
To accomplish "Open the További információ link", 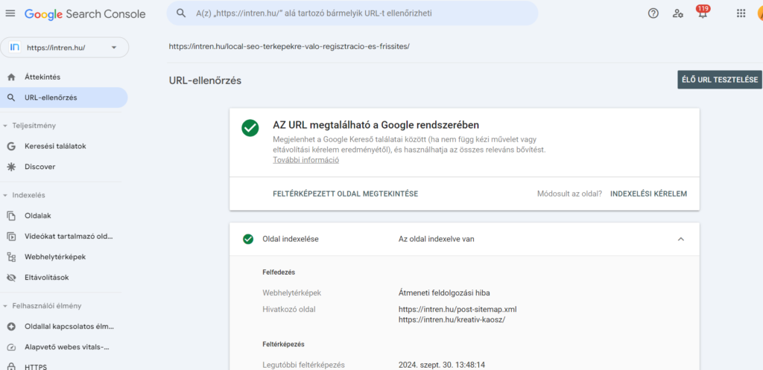I will pos(305,161).
